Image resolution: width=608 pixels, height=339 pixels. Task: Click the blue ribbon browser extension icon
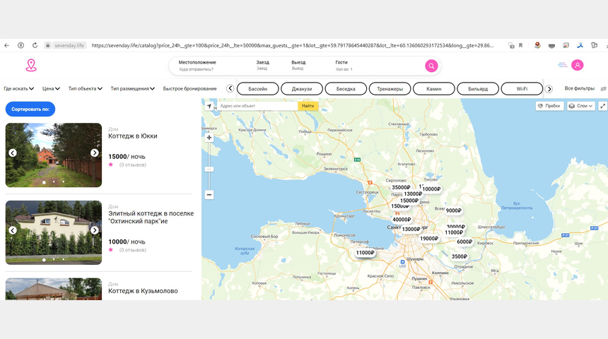580,45
